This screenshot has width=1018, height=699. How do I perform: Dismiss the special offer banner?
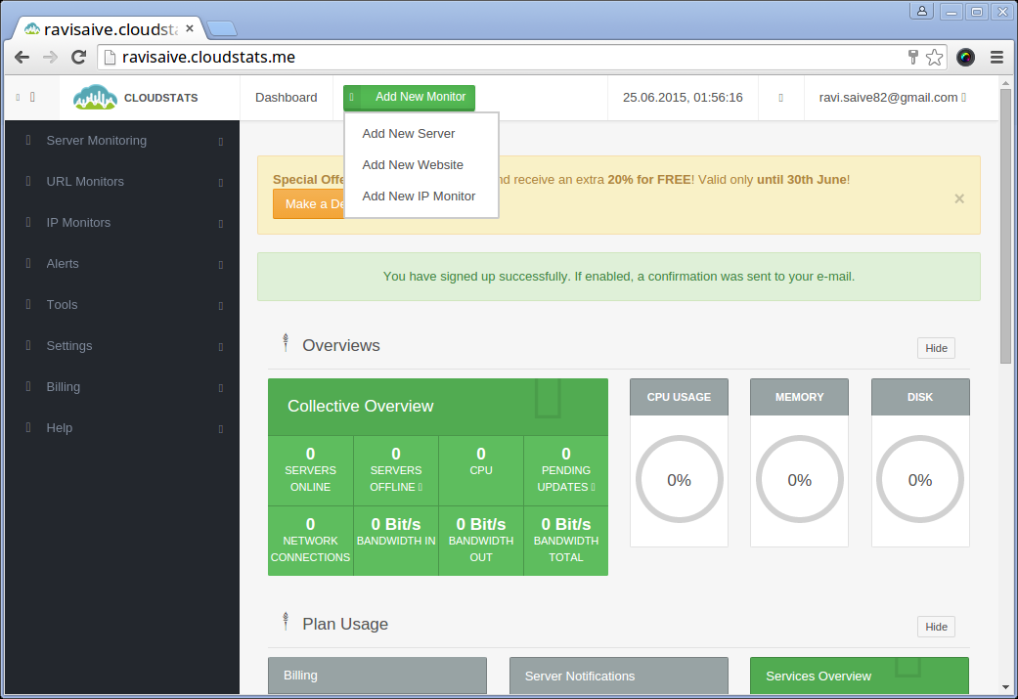[x=959, y=198]
